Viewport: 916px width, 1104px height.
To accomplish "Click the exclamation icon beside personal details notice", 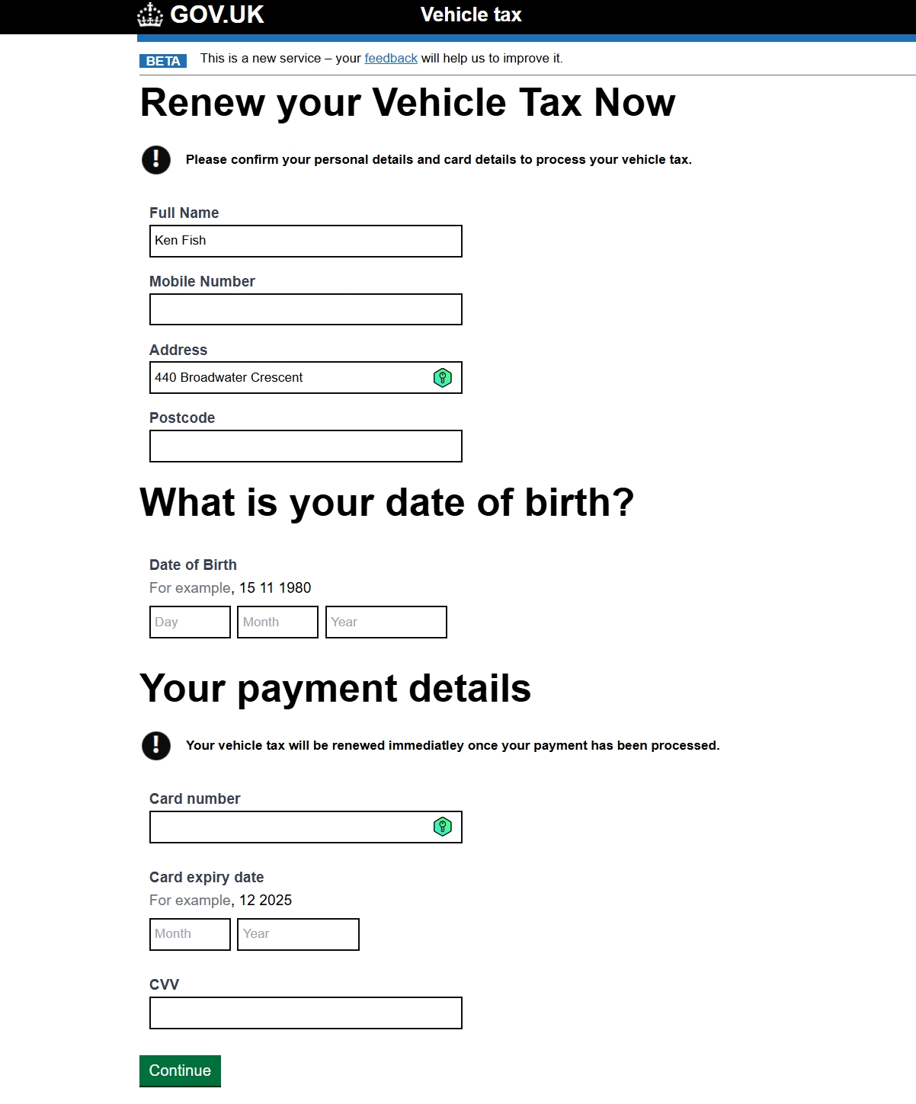I will [x=156, y=159].
